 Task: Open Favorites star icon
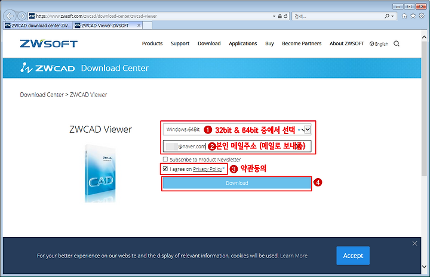click(413, 16)
